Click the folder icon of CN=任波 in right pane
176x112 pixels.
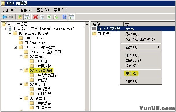[x=94, y=34]
